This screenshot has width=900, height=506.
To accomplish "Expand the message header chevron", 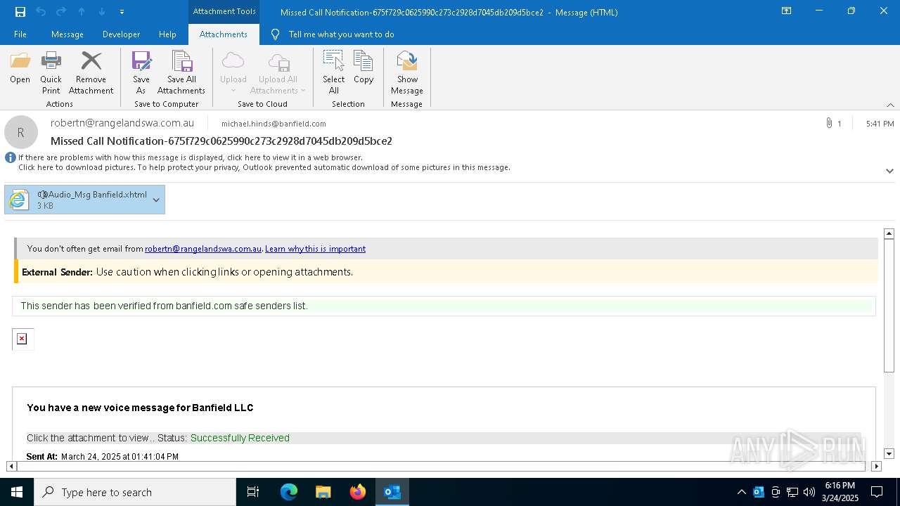I will click(889, 171).
